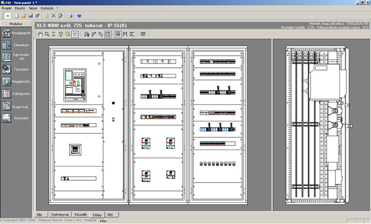Select the large breaker in left cabinet

[75, 85]
